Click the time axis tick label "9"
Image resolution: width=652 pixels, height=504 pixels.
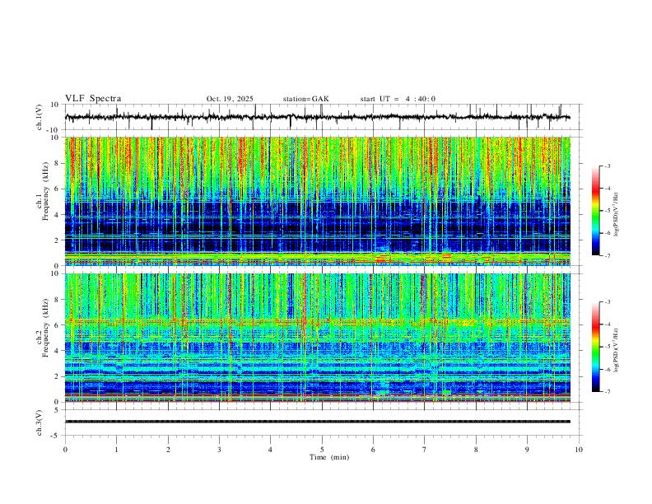[x=527, y=450]
